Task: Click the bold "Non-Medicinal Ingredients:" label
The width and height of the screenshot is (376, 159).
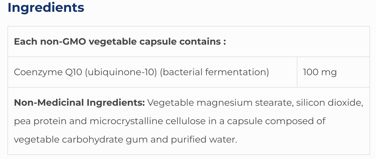Action: (79, 103)
